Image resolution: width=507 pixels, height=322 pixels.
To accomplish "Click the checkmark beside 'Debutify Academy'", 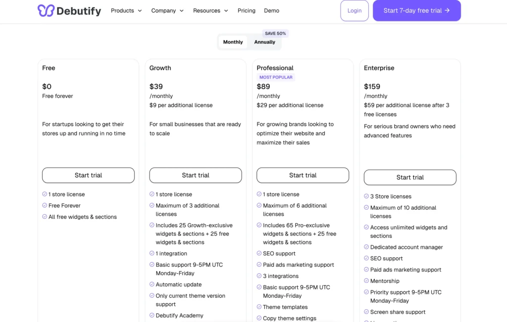I will pos(152,315).
